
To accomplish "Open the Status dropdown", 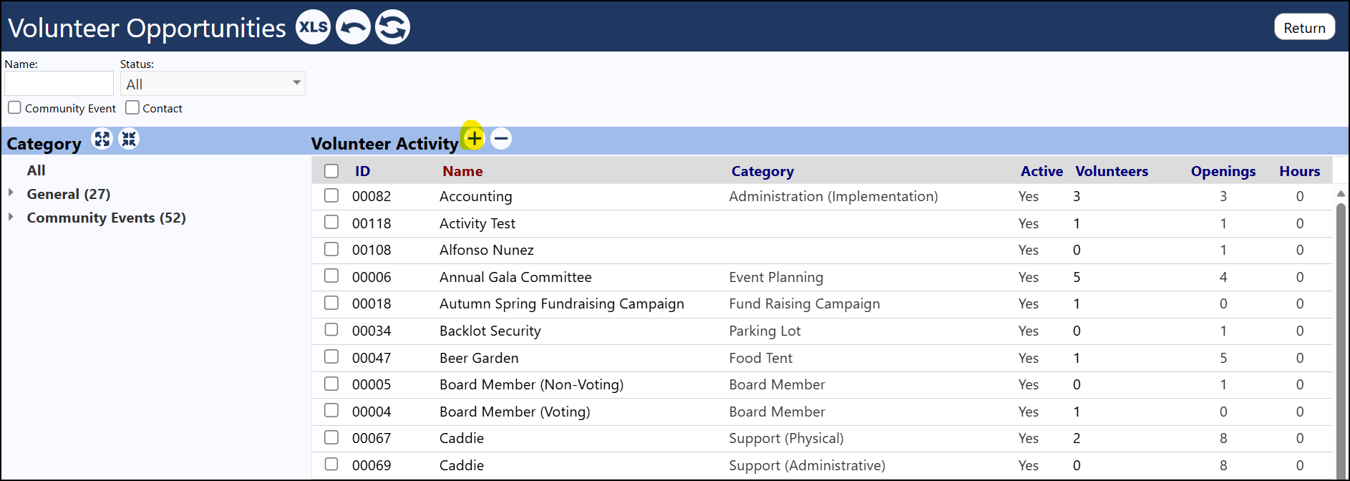I will (213, 84).
